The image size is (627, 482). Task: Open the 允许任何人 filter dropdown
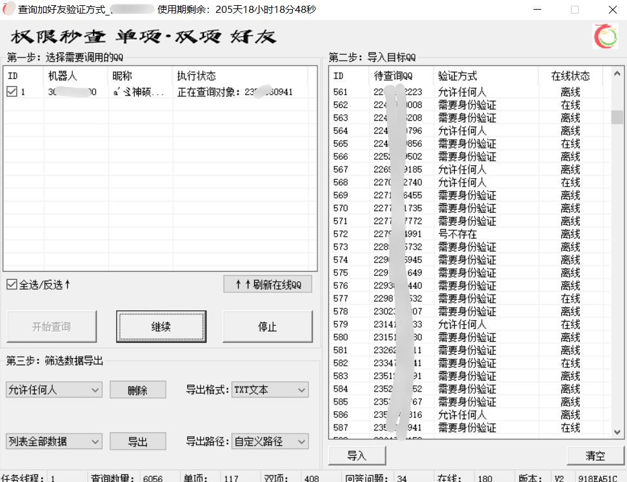pyautogui.click(x=54, y=390)
